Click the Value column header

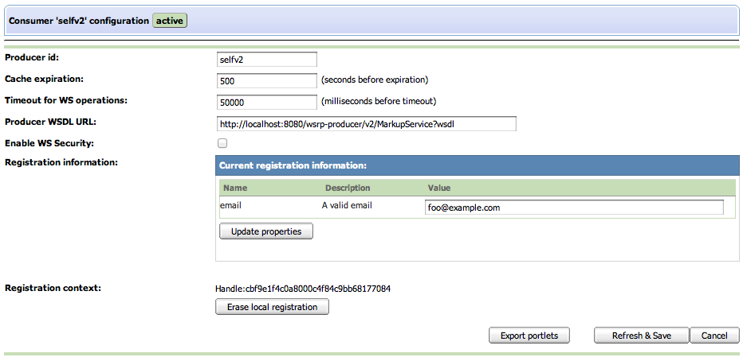[x=439, y=188]
